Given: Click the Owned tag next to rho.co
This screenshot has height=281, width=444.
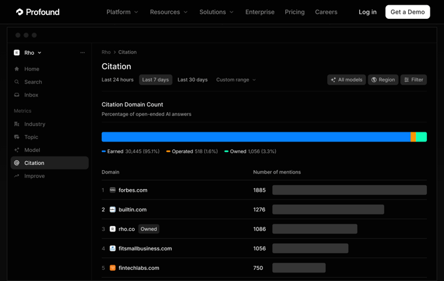Looking at the screenshot, I should pyautogui.click(x=149, y=229).
